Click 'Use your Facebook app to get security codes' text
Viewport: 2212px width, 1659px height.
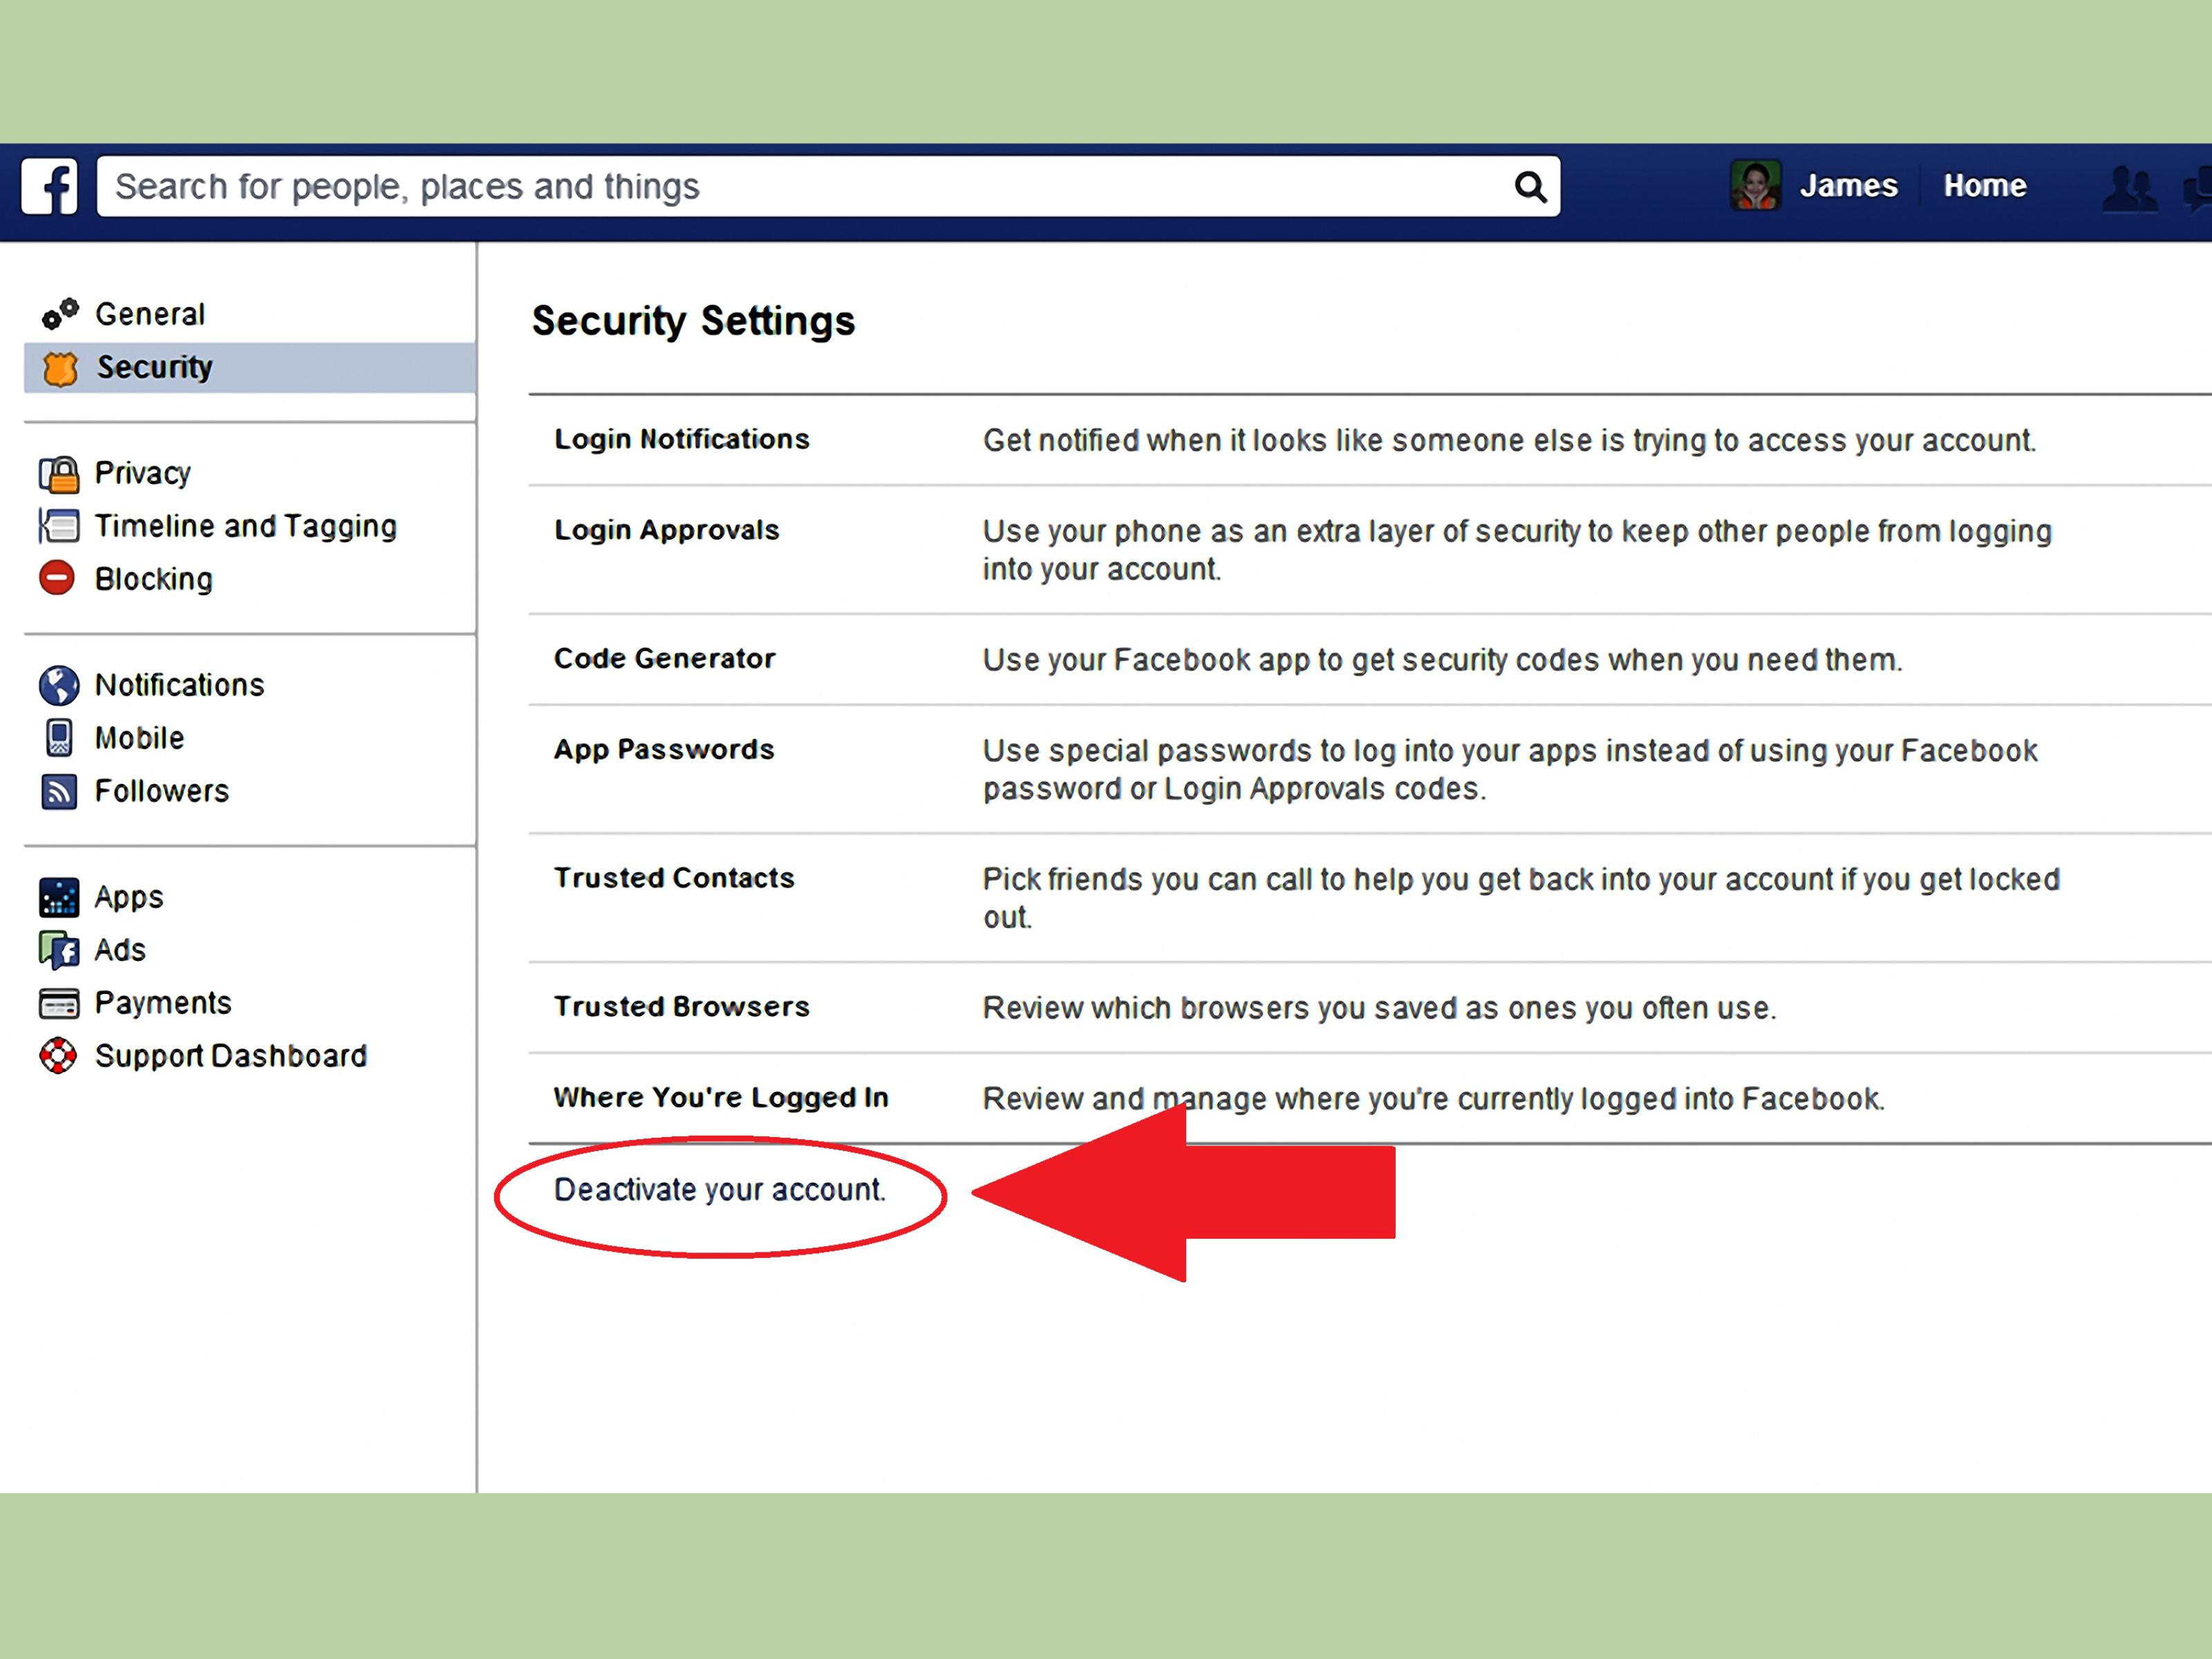click(x=1442, y=660)
